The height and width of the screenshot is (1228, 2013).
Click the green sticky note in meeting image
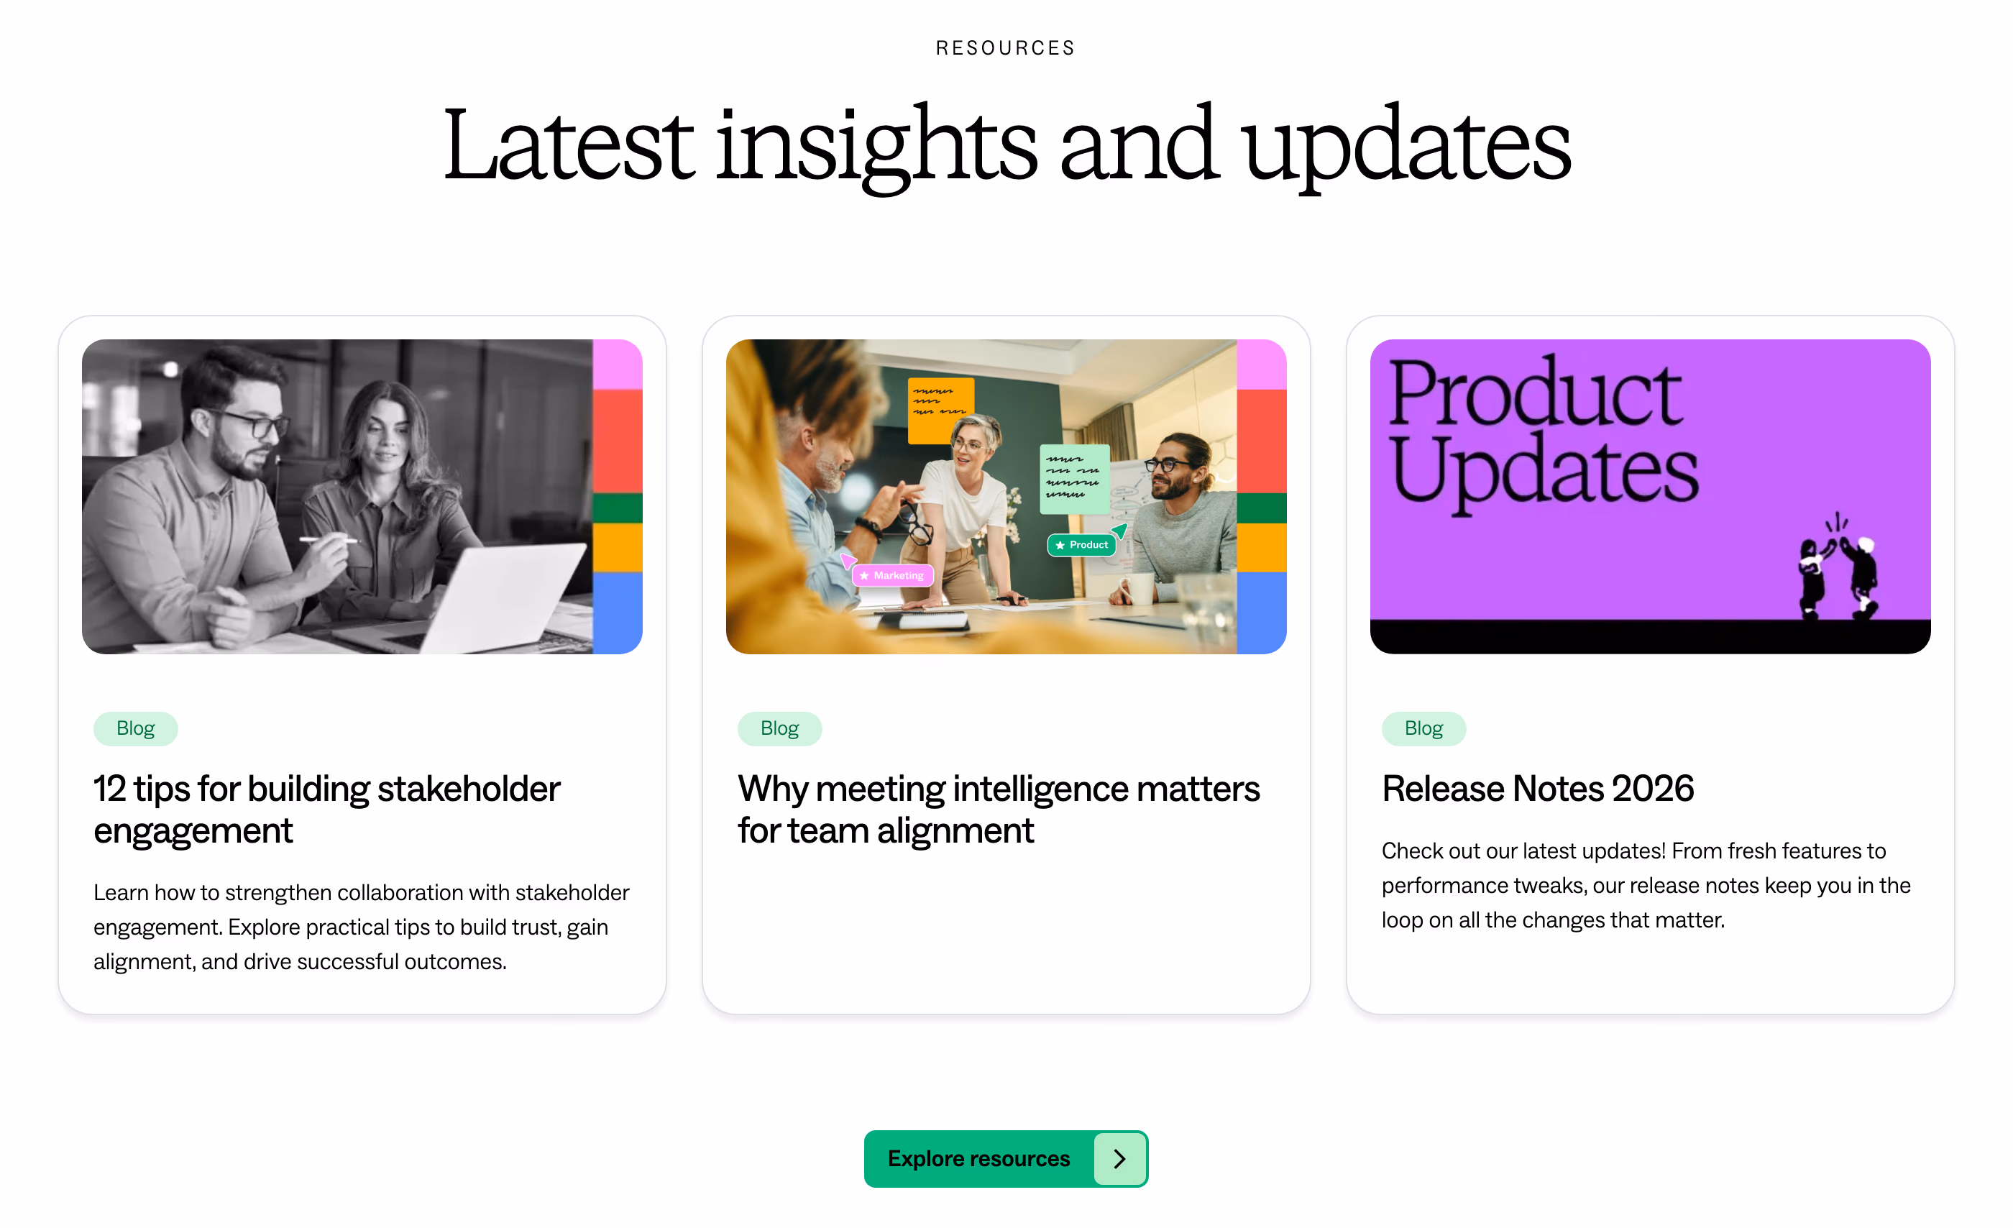pos(1074,479)
